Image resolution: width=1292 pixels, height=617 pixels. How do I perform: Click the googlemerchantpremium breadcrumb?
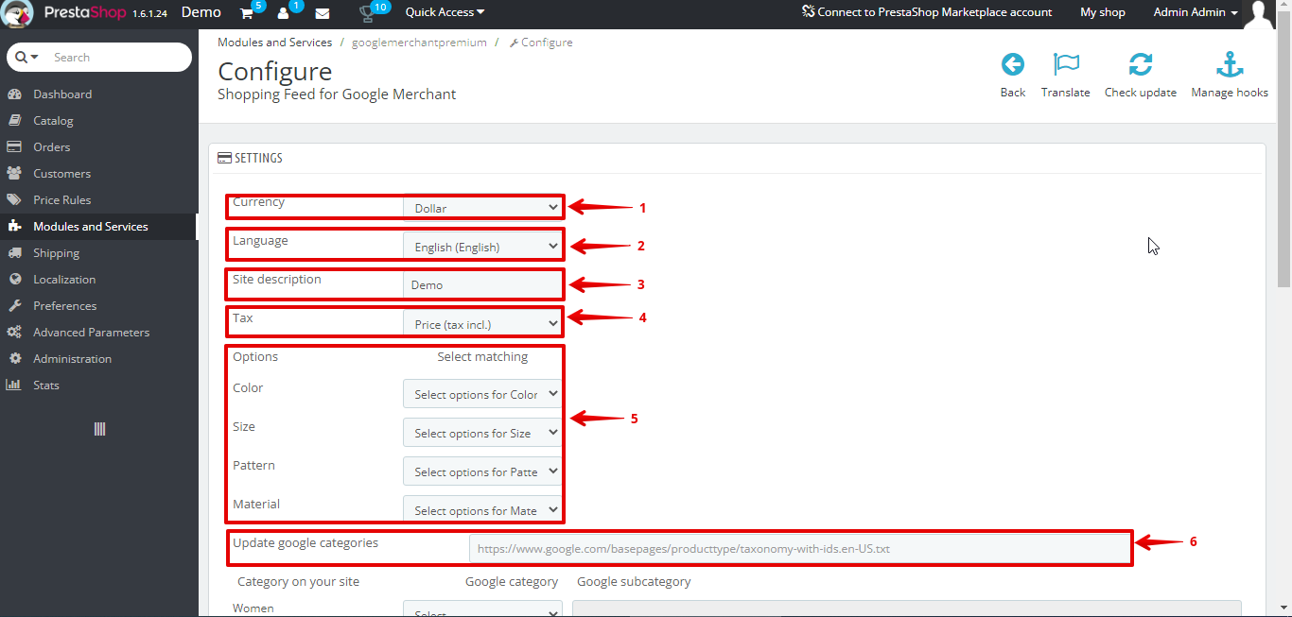(419, 43)
